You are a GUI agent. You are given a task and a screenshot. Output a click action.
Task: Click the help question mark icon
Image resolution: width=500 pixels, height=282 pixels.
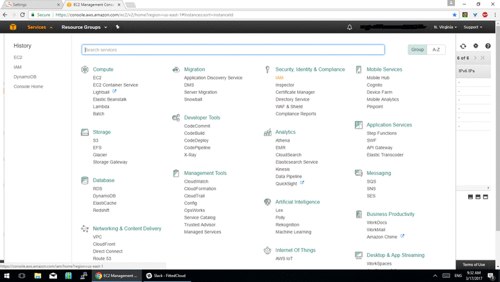[487, 46]
